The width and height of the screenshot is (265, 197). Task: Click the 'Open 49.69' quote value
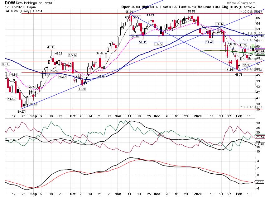[x=131, y=7]
